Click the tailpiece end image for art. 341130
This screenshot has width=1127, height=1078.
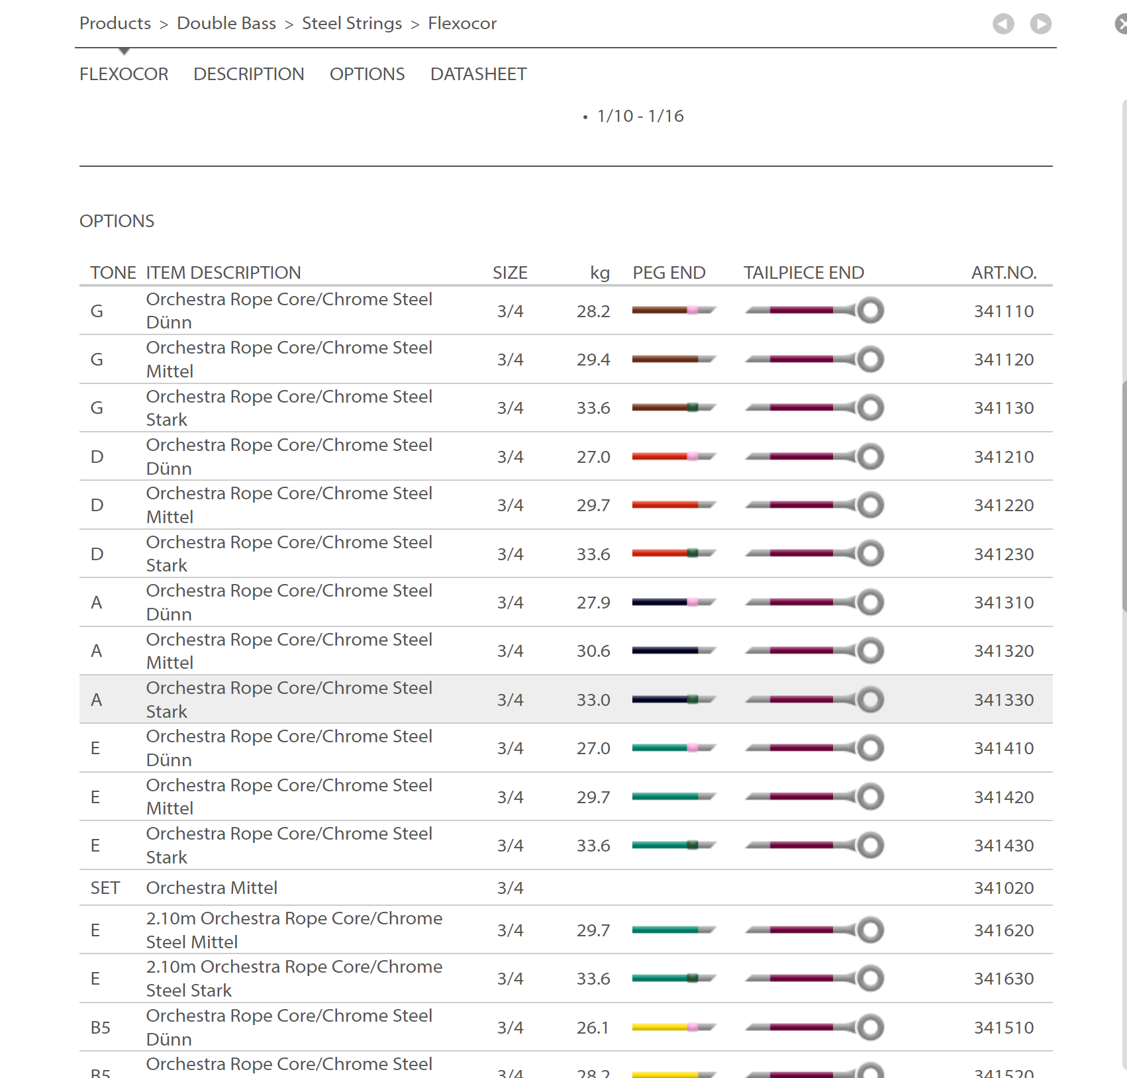pos(814,407)
